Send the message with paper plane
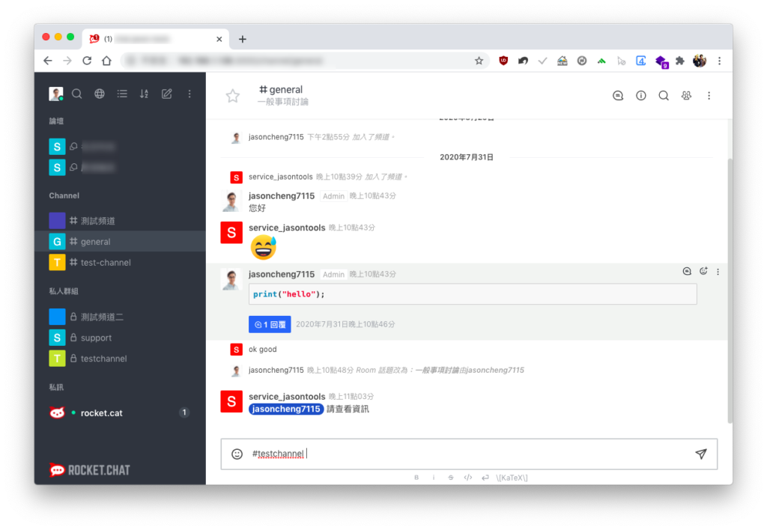 (x=701, y=454)
